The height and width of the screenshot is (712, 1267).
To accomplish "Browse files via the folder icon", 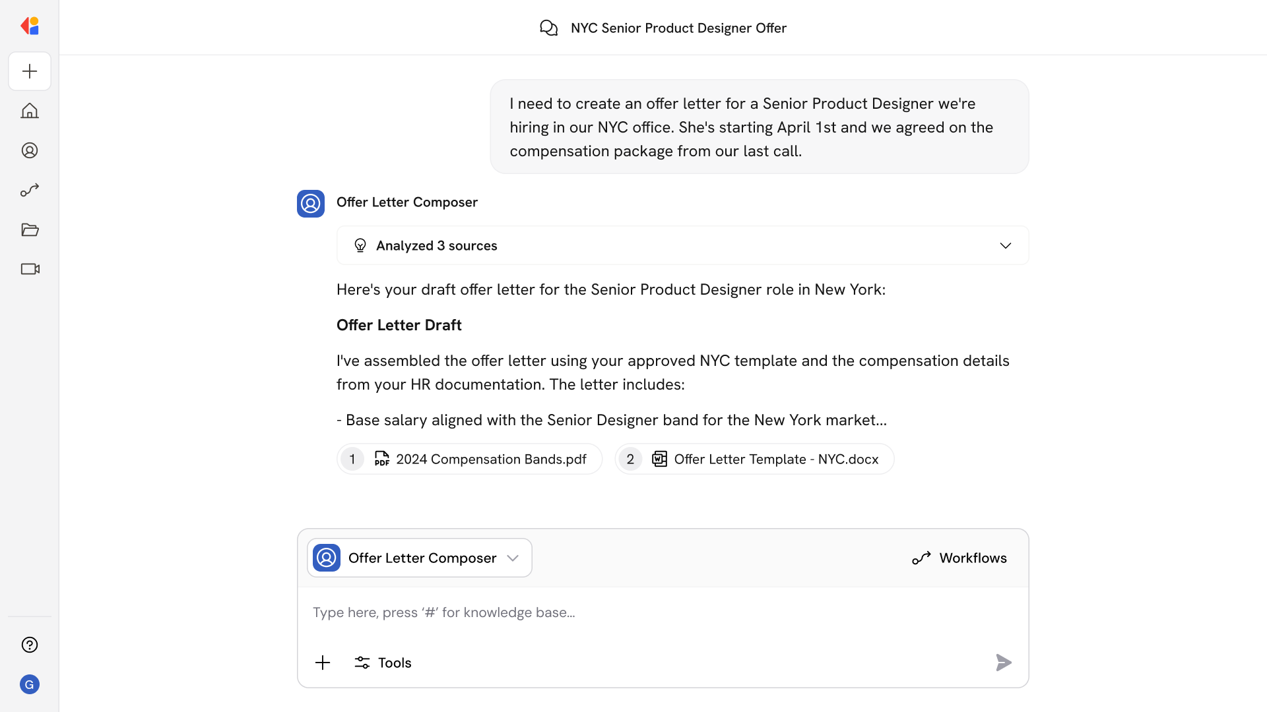I will 29,229.
